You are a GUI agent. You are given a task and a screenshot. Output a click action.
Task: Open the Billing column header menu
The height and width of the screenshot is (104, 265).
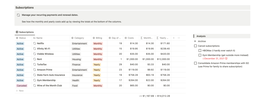99,38
